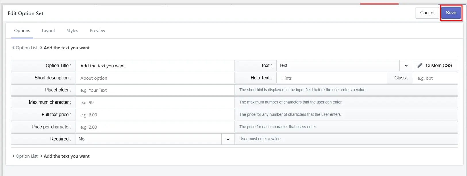Screen dimensions: 467x176
Task: Click 'The price for any number' hint text
Action: tap(291, 114)
